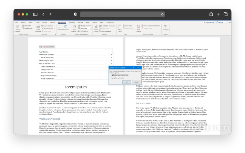Screen dimensions: 245x153
Task: Open the Zotero tab
Action: click(x=95, y=22)
